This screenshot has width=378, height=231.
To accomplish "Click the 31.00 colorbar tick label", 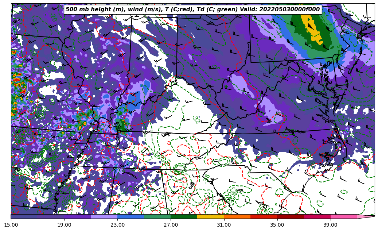I will tap(224, 225).
